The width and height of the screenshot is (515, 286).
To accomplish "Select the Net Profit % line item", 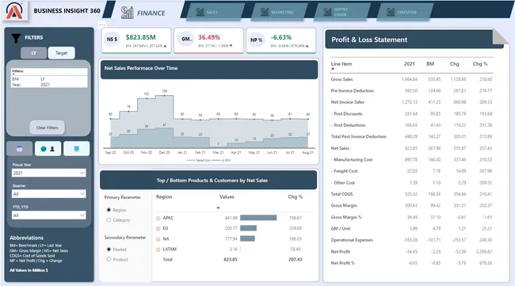I will (x=343, y=263).
